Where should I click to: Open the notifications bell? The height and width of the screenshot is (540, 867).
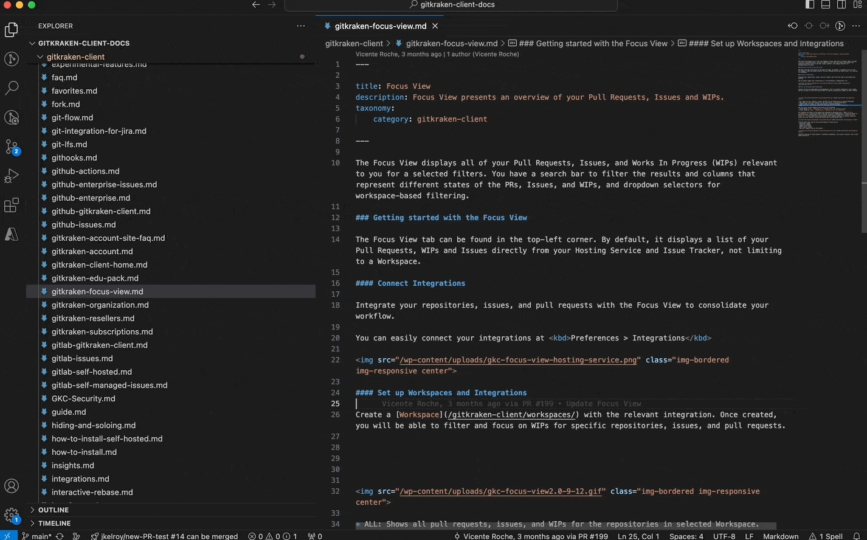[x=857, y=536]
